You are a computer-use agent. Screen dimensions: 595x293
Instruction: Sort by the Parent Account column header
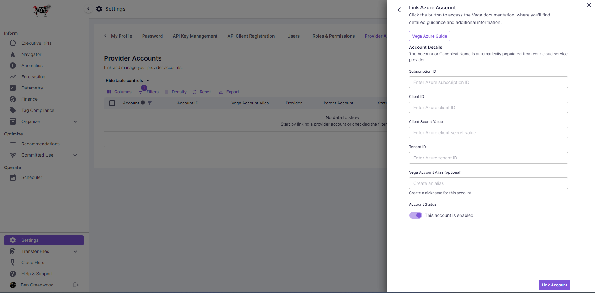coord(338,103)
